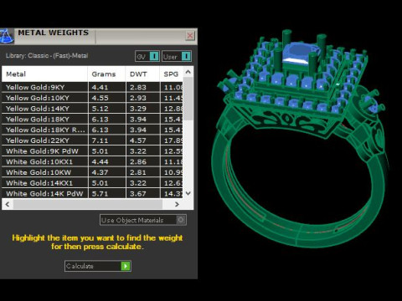402x301 pixels.
Task: Click the scroll left arrow below table
Action: point(8,204)
